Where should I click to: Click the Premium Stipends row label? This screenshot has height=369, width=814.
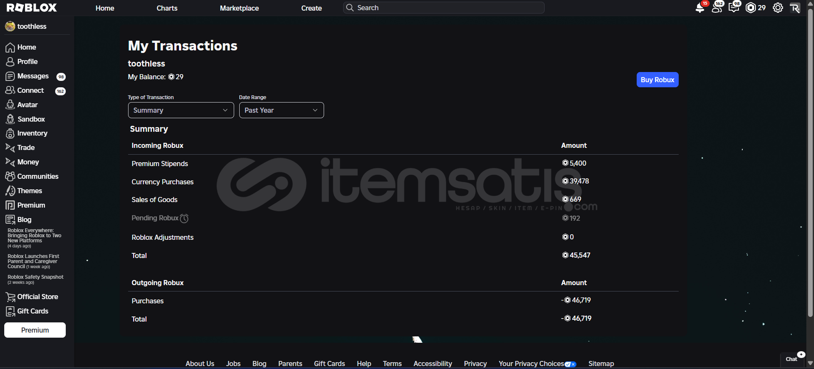(x=159, y=164)
